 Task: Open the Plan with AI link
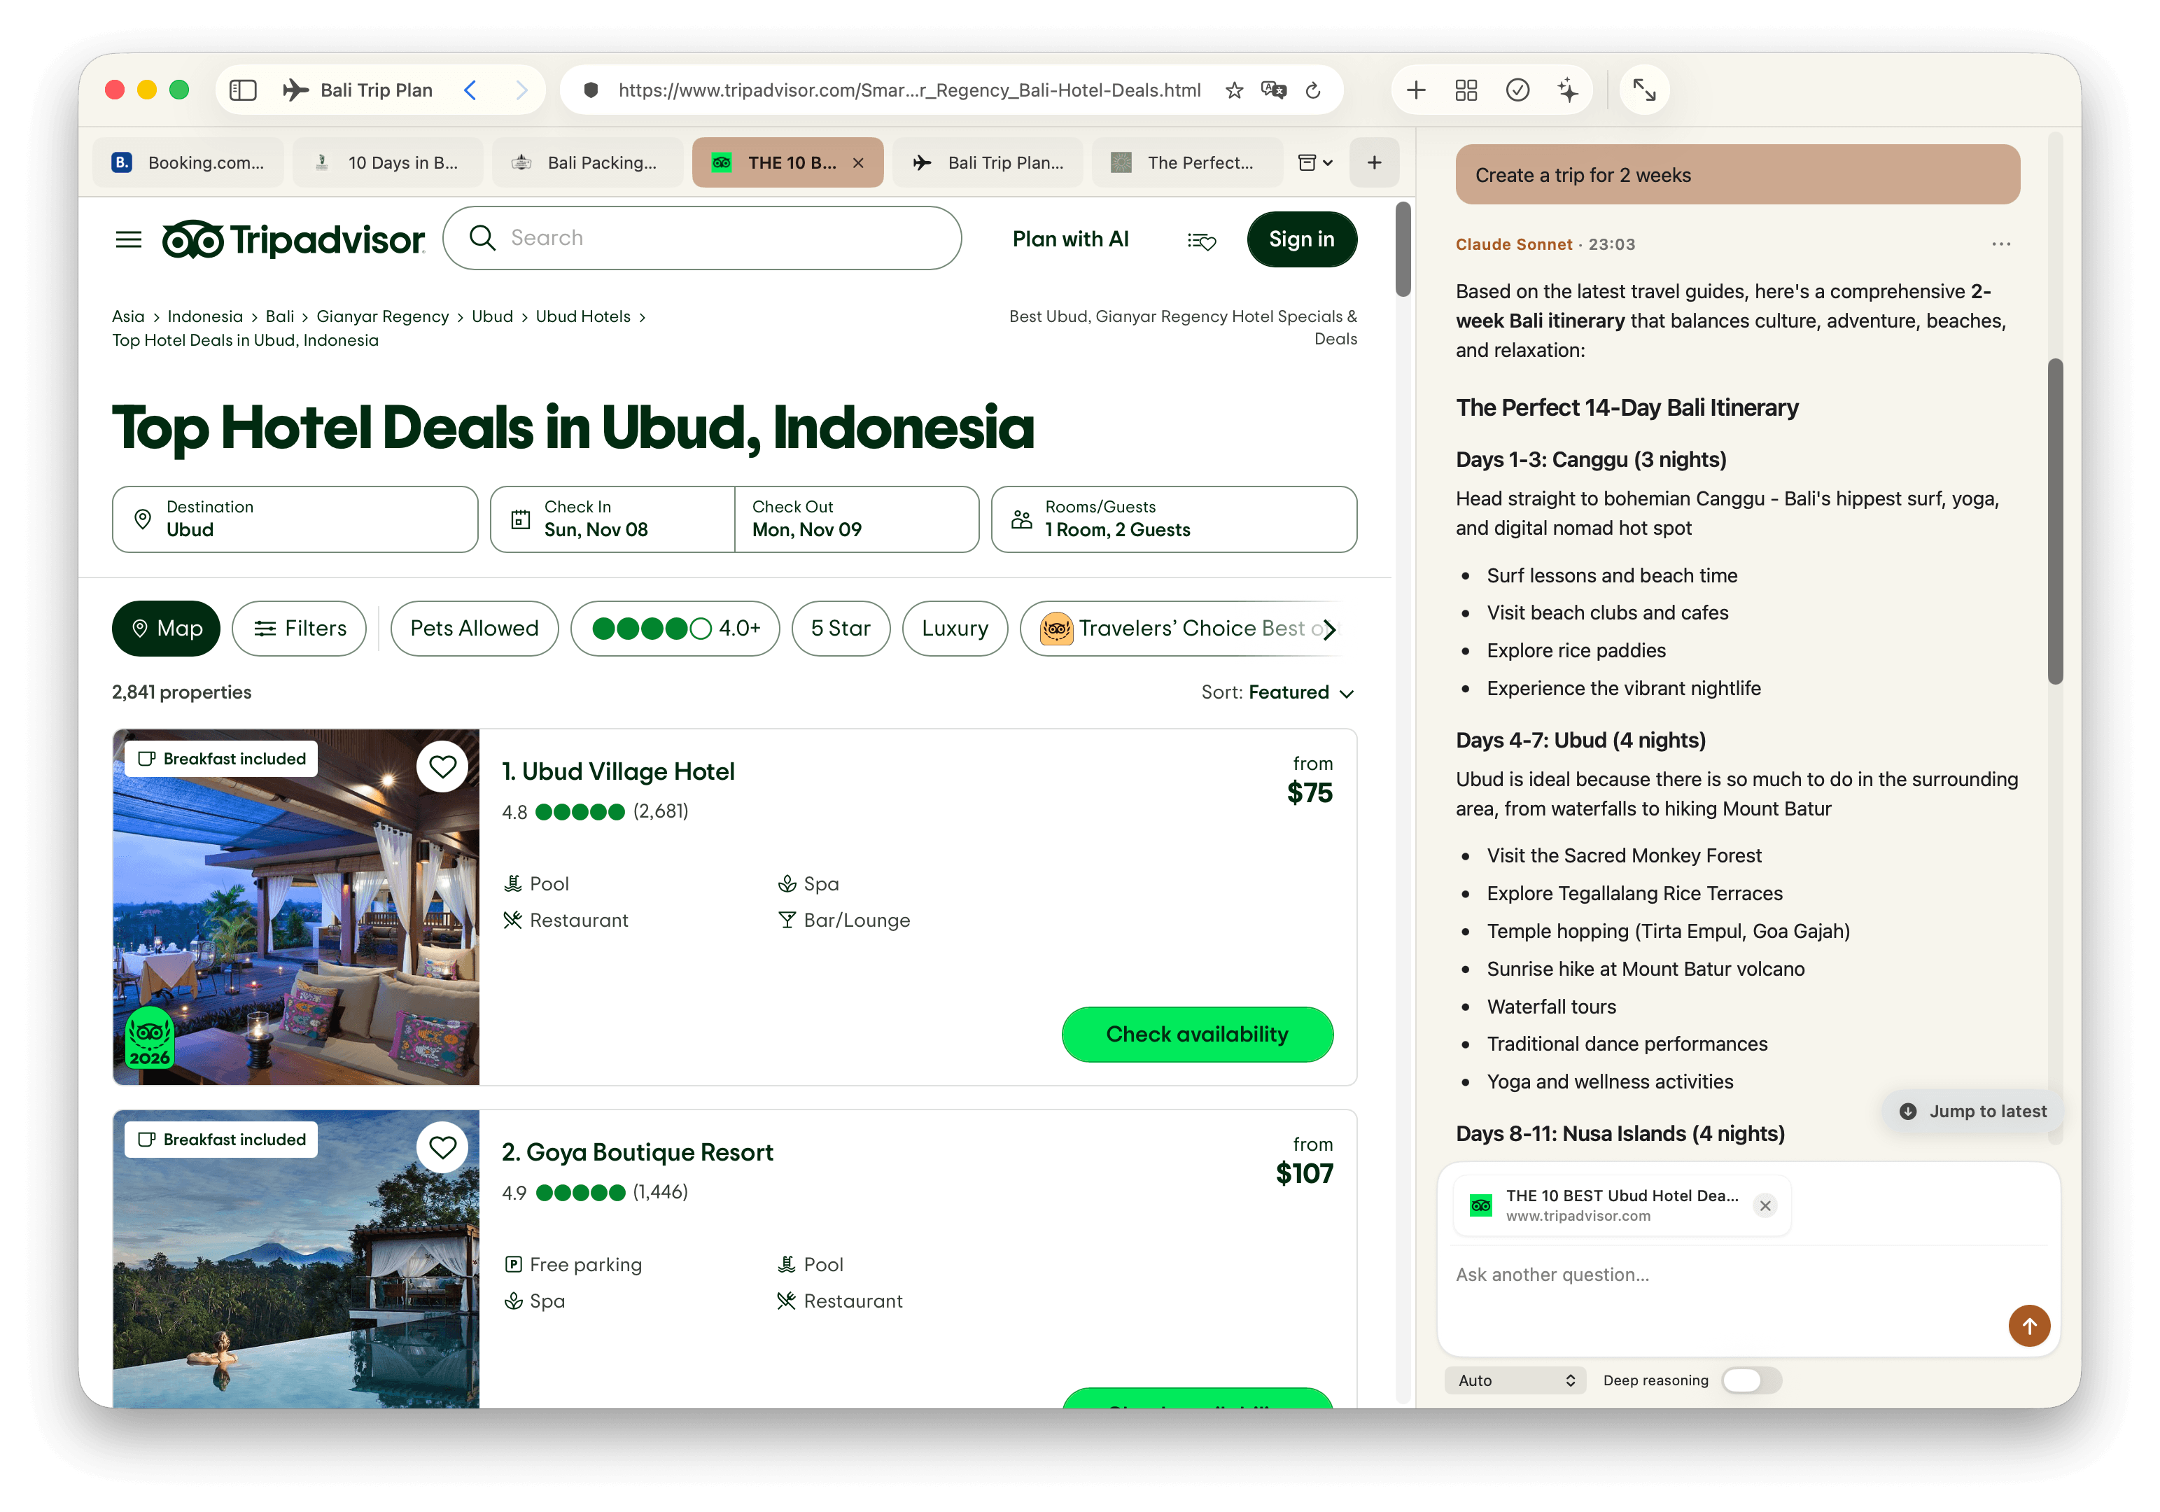[1070, 239]
